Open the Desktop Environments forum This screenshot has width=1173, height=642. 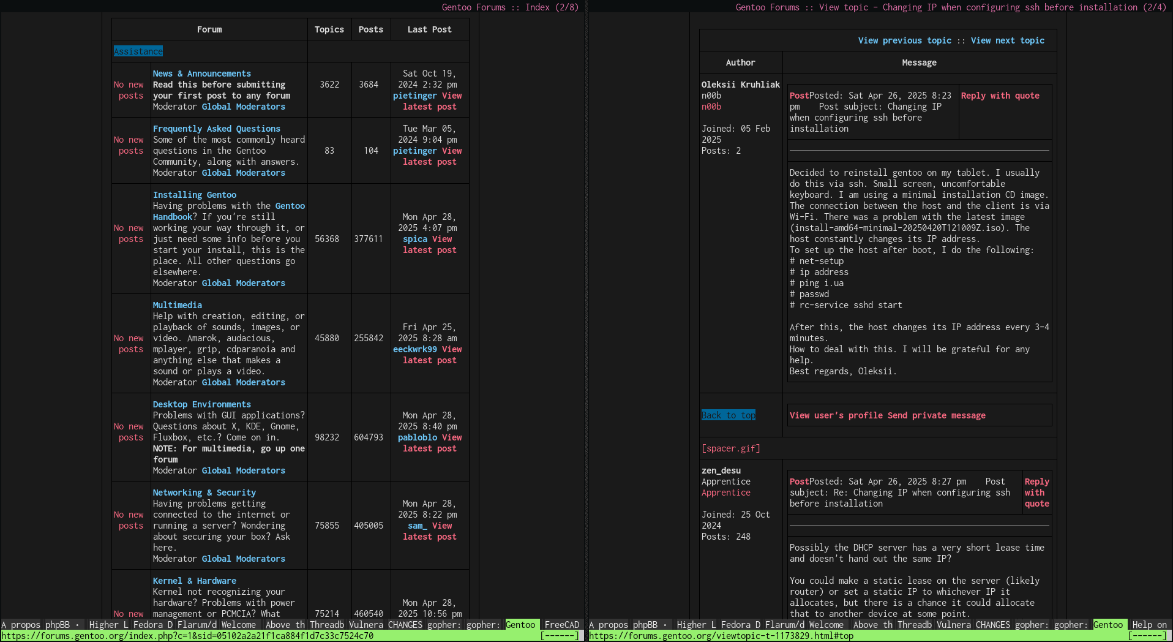(201, 404)
